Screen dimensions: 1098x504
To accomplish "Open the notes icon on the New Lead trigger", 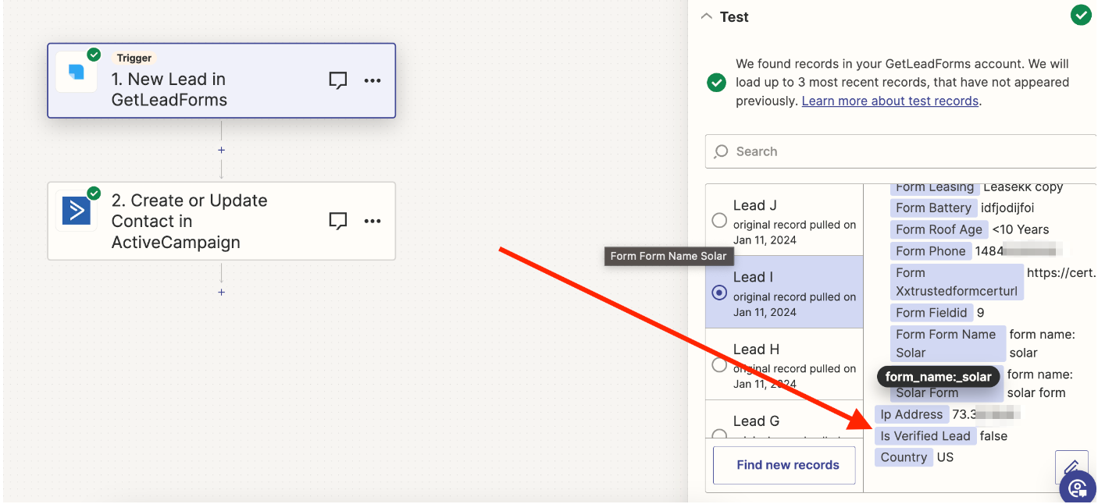I will (x=338, y=80).
